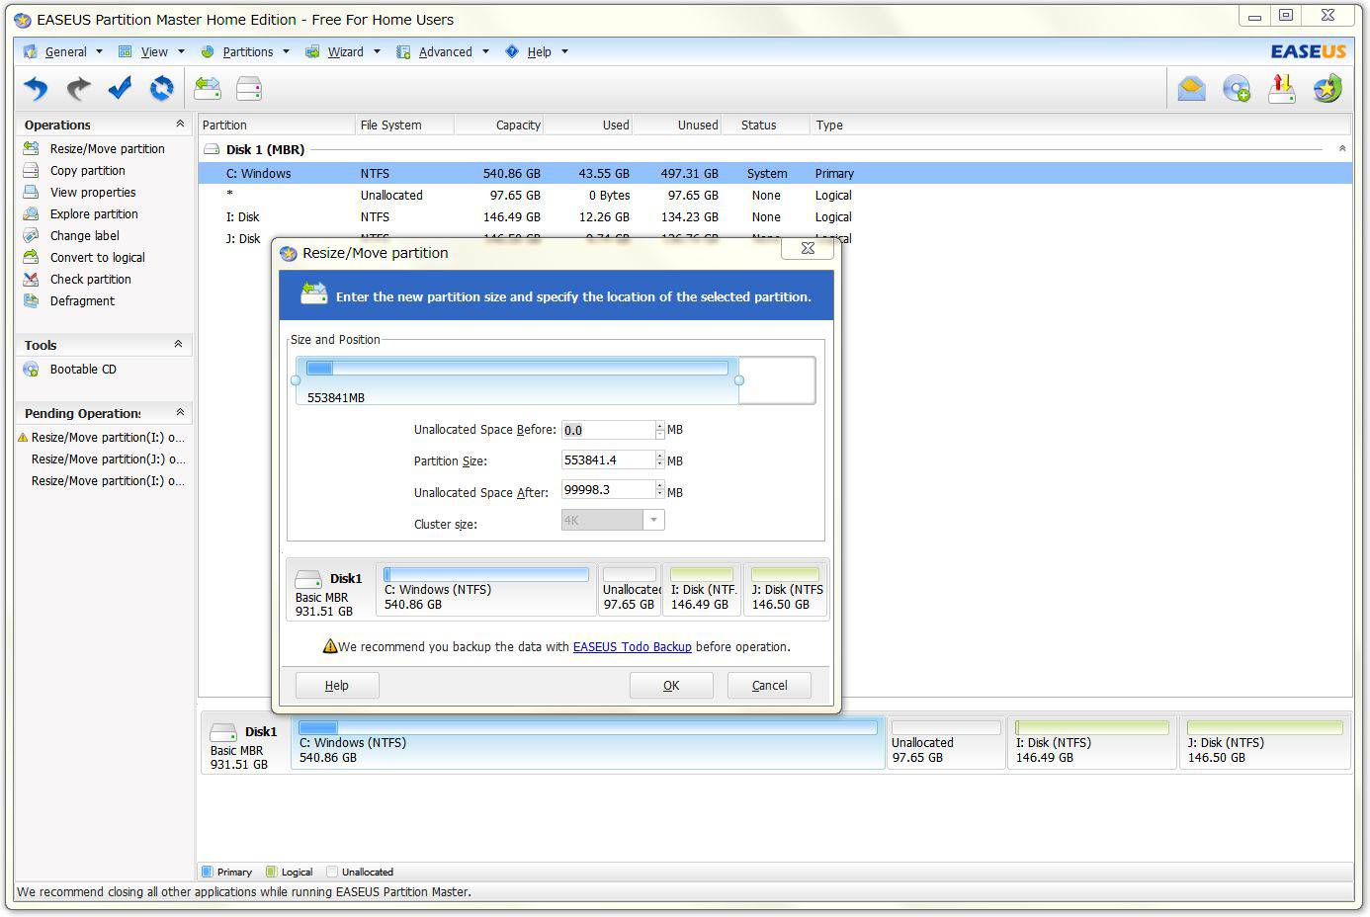Click the green star icon at top right
The height and width of the screenshot is (917, 1370).
1327,89
